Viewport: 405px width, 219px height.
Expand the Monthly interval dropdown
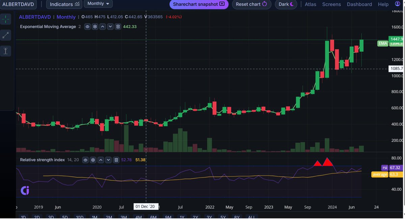pyautogui.click(x=98, y=4)
